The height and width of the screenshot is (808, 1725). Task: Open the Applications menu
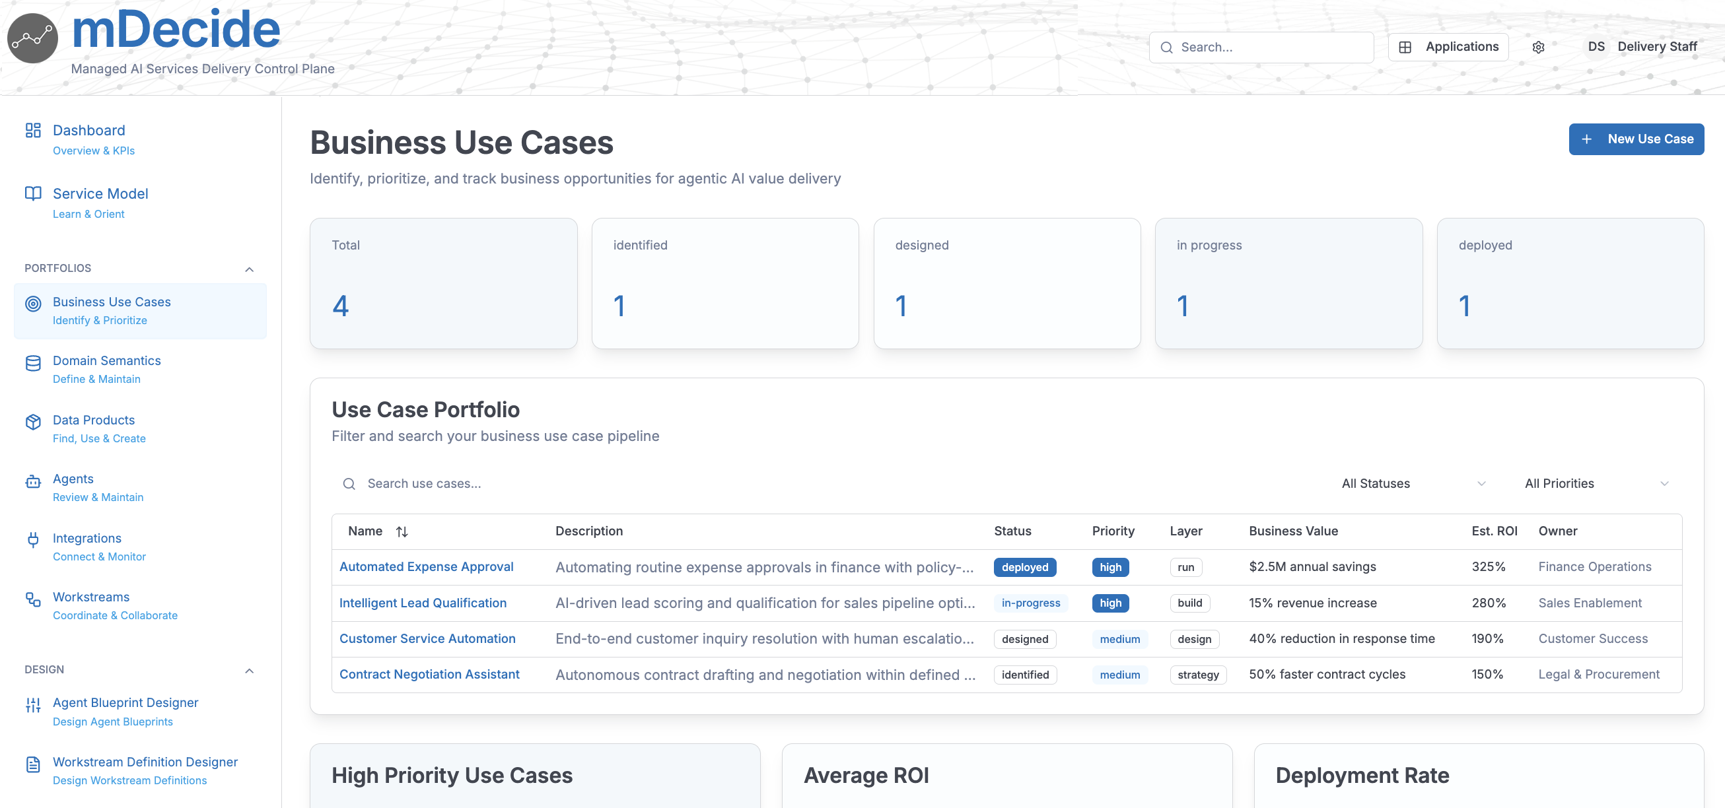[1448, 47]
